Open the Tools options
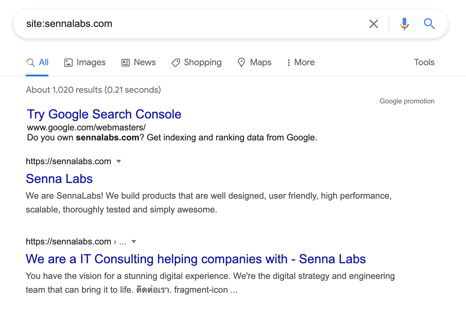This screenshot has height=309, width=466. (x=424, y=62)
